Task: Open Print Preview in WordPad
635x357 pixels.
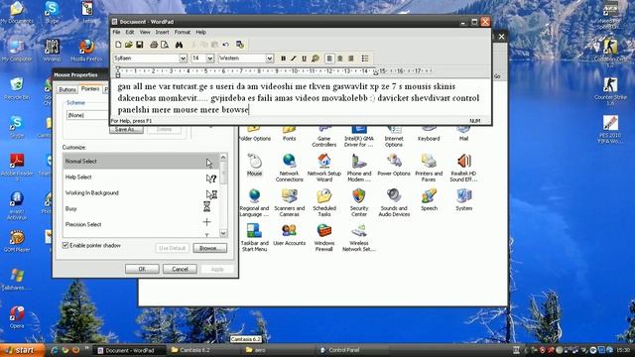Action: (x=165, y=45)
